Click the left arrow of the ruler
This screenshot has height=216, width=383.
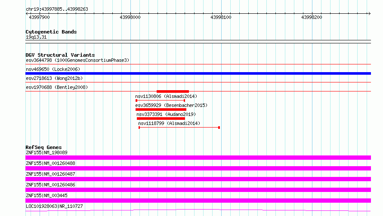click(x=27, y=13)
